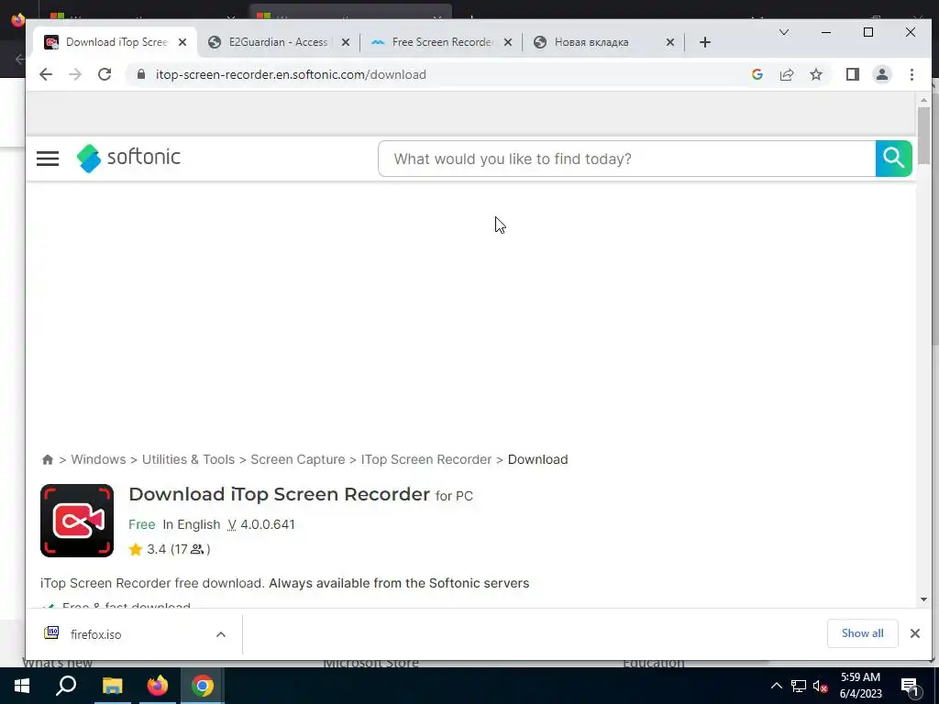The image size is (939, 704).
Task: Open Chrome profile avatar
Action: click(881, 74)
